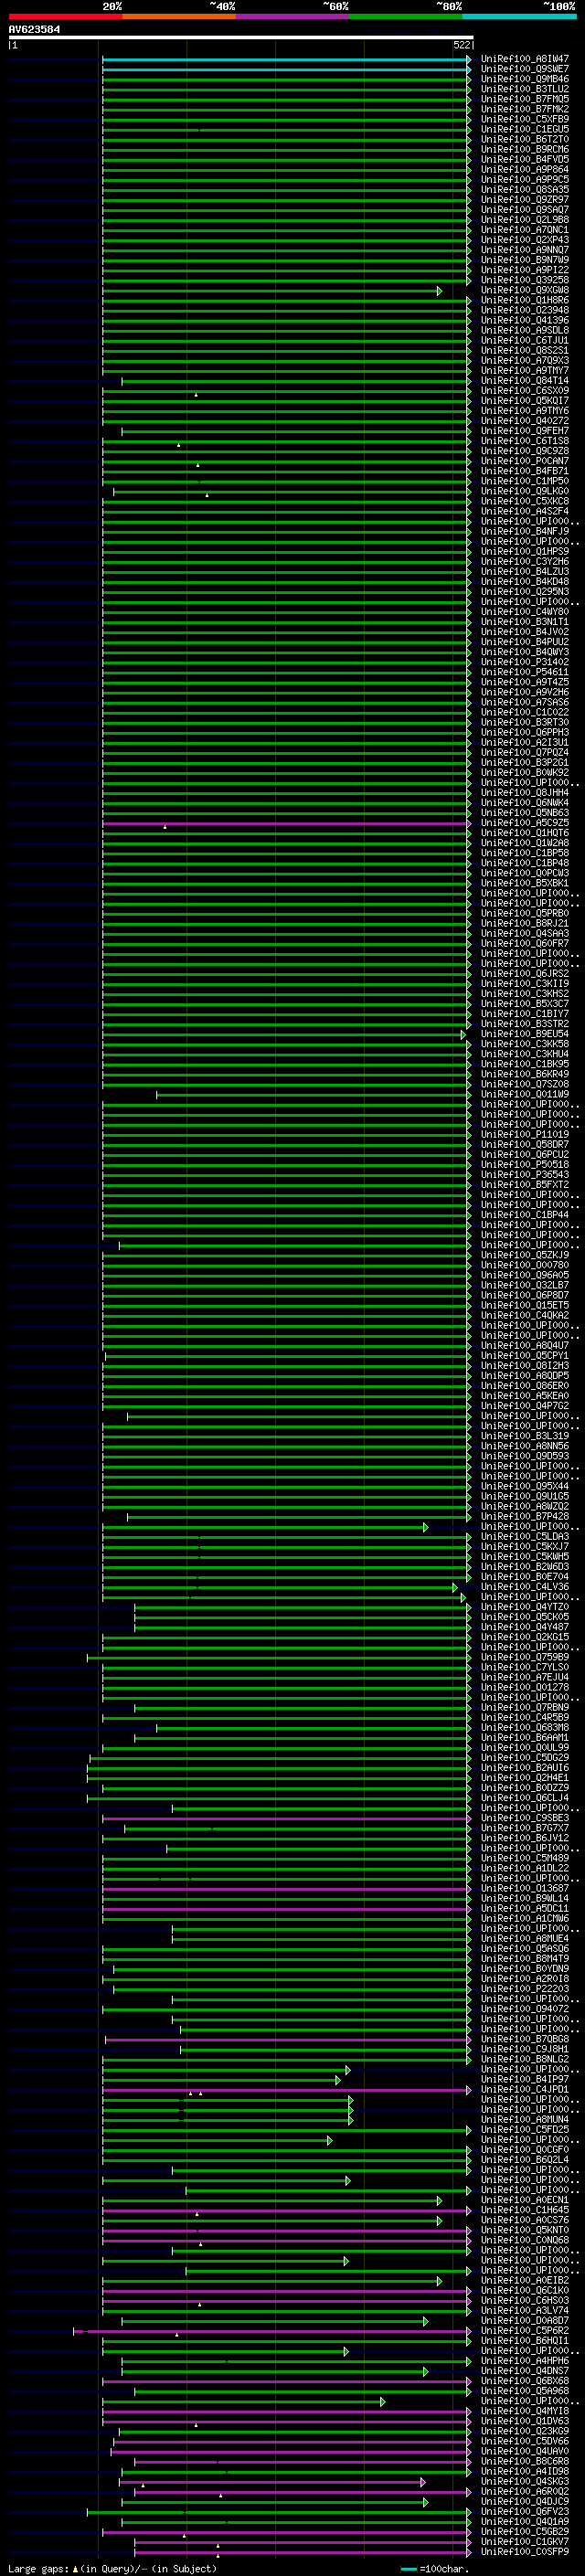The height and width of the screenshot is (2576, 585).
Task: Open hit UniRef100_C5DG29
Action: coord(524,1757)
